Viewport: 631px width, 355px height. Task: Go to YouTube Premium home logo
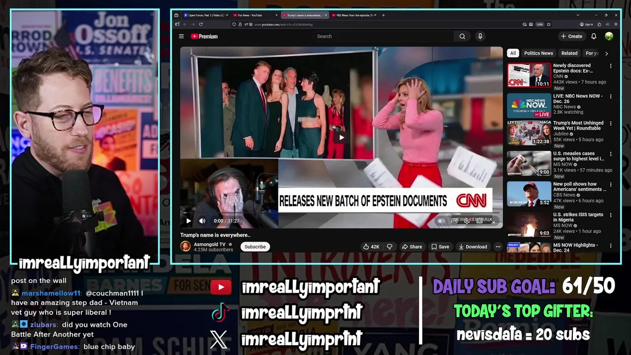tap(204, 36)
